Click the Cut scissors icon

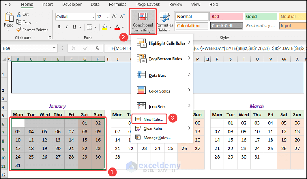pos(19,14)
